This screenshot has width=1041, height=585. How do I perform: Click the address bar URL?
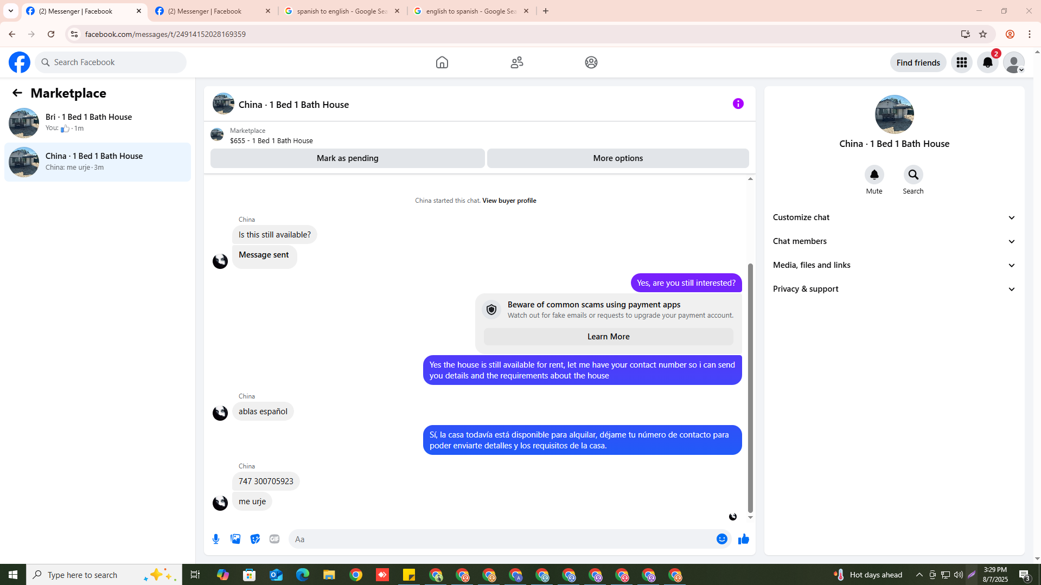(x=165, y=34)
